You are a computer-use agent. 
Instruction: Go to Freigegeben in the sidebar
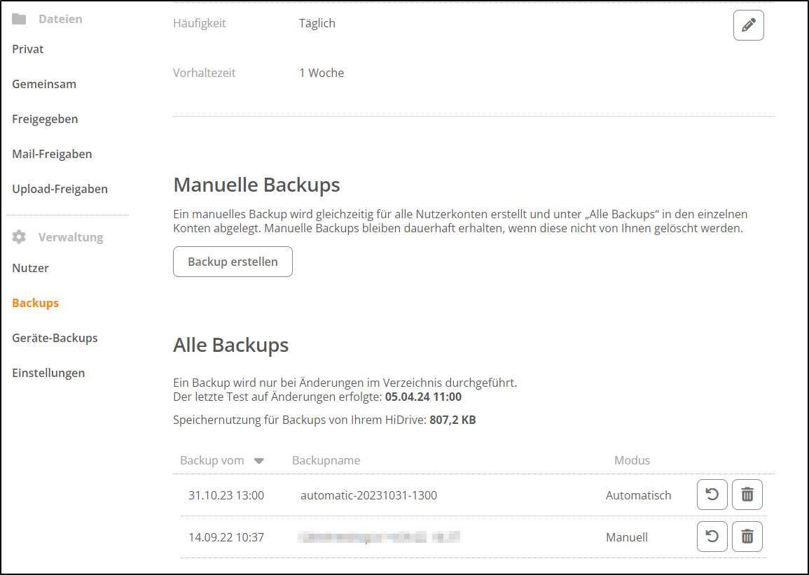[45, 119]
